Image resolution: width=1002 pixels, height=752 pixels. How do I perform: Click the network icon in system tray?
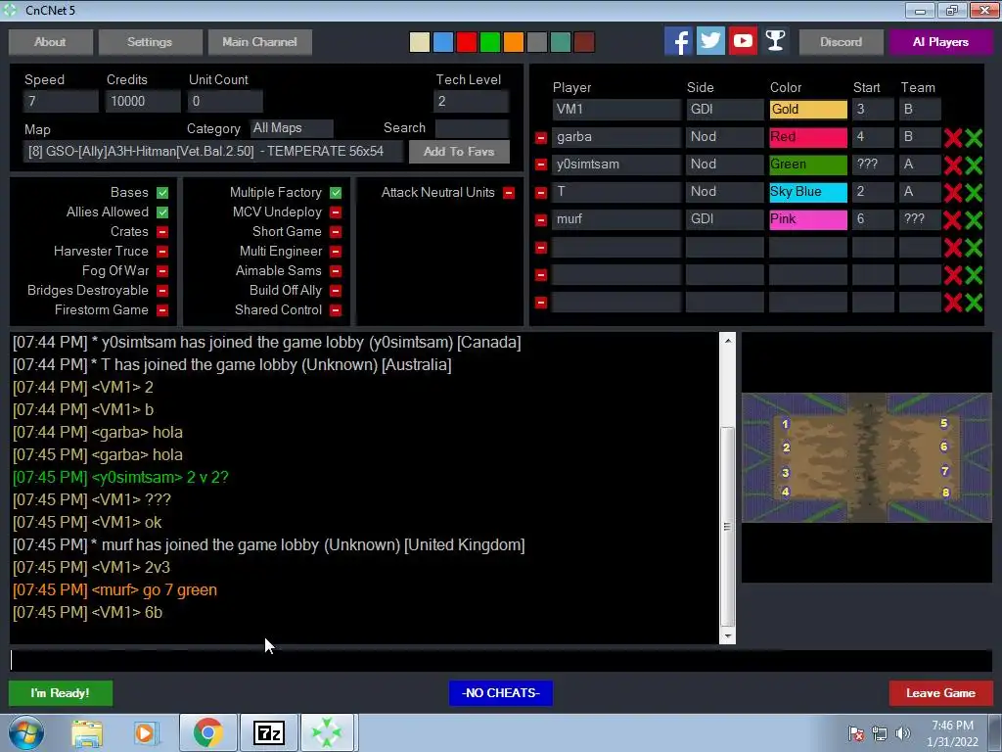tap(880, 733)
